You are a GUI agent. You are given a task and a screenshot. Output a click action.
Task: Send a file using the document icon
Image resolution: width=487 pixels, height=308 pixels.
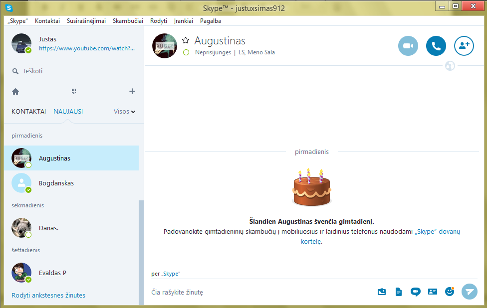coord(399,292)
